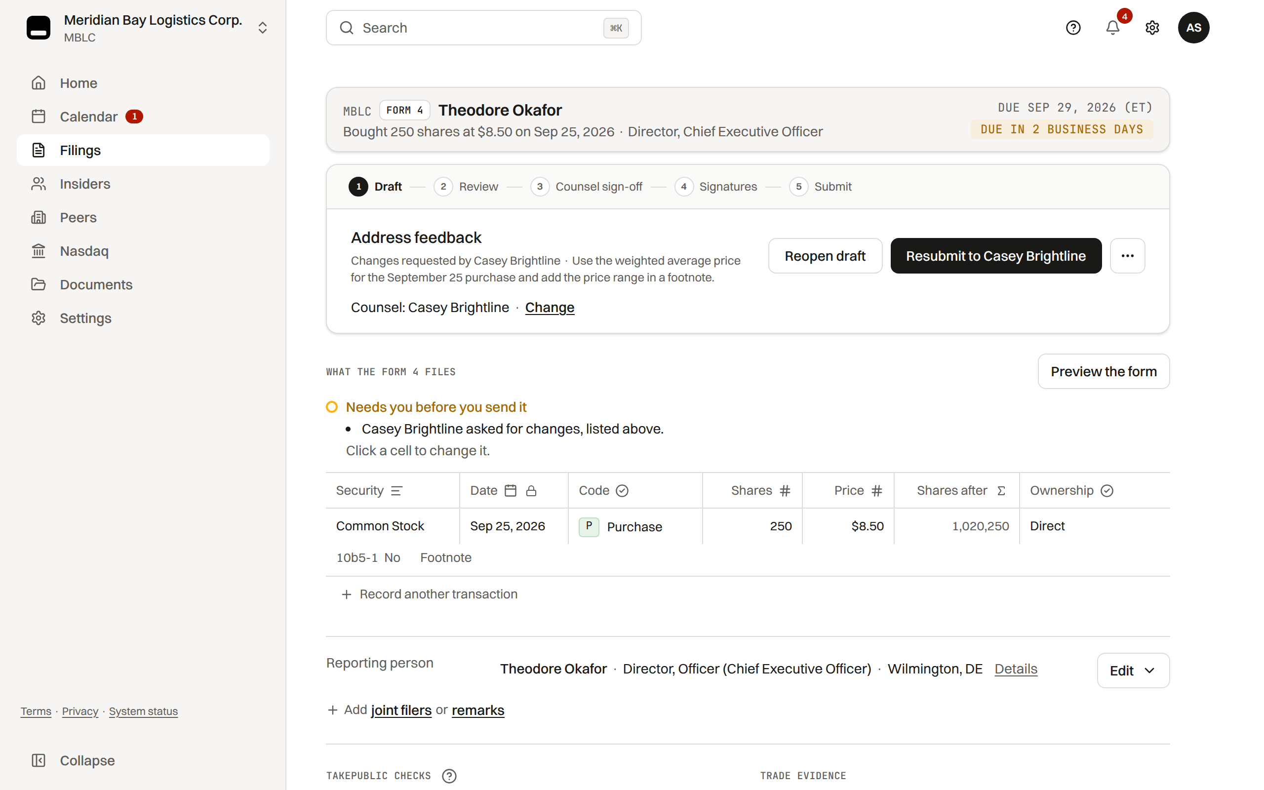This screenshot has width=1264, height=790.
Task: Click Reopen draft button
Action: click(x=825, y=256)
